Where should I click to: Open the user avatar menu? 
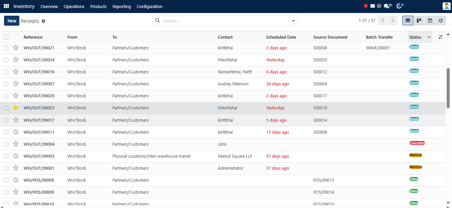(446, 6)
